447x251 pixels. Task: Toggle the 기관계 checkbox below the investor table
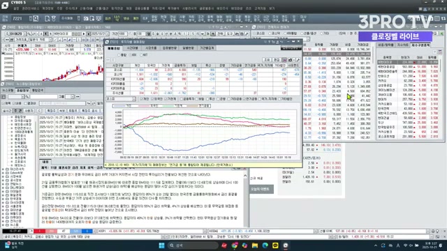[166, 99]
